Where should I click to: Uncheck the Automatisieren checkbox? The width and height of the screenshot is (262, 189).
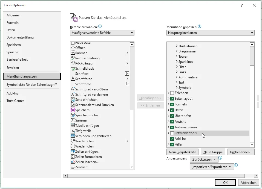(x=172, y=127)
